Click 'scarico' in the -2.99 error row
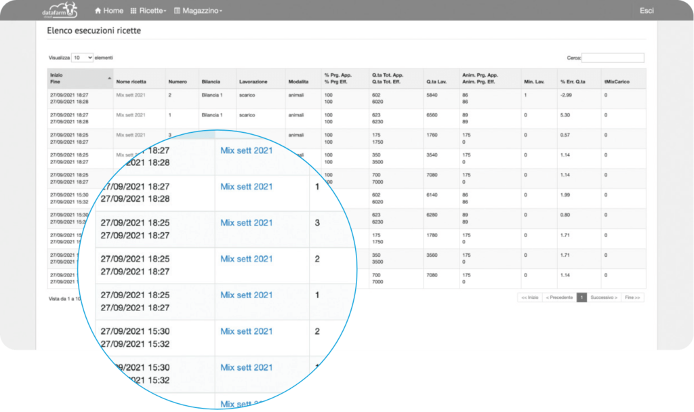 [247, 95]
